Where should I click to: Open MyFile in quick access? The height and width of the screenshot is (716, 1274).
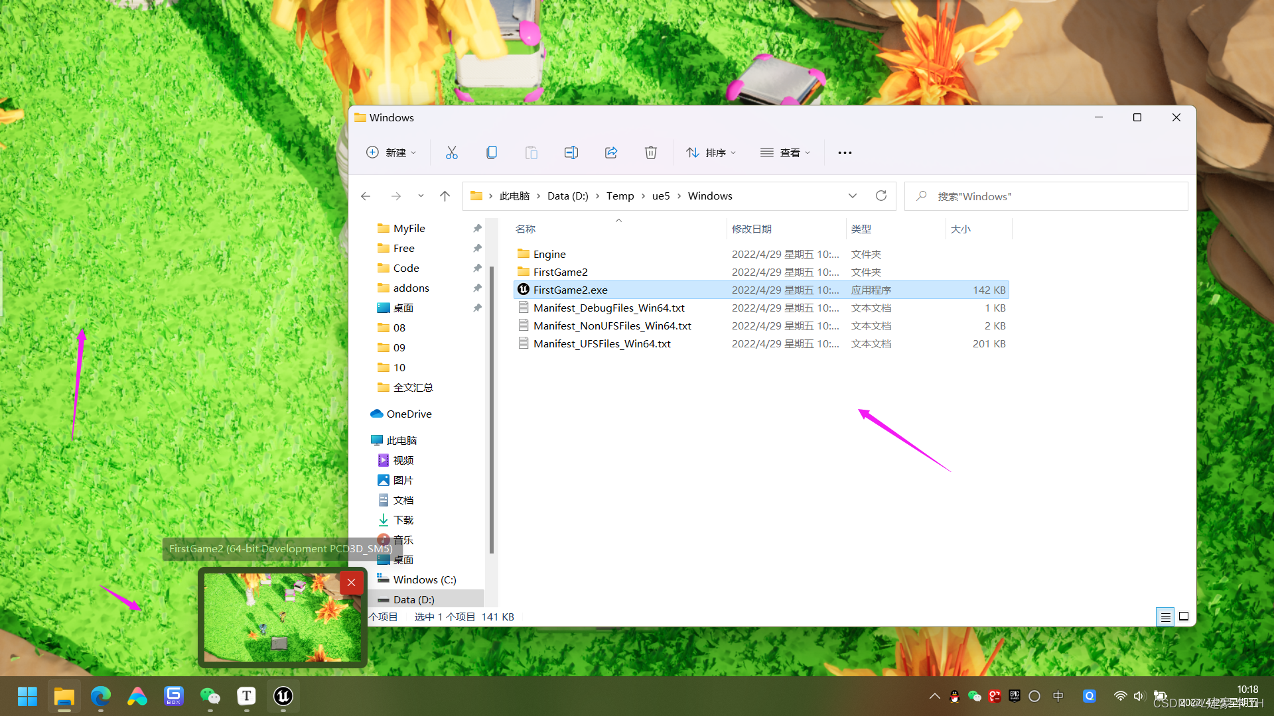pos(409,228)
